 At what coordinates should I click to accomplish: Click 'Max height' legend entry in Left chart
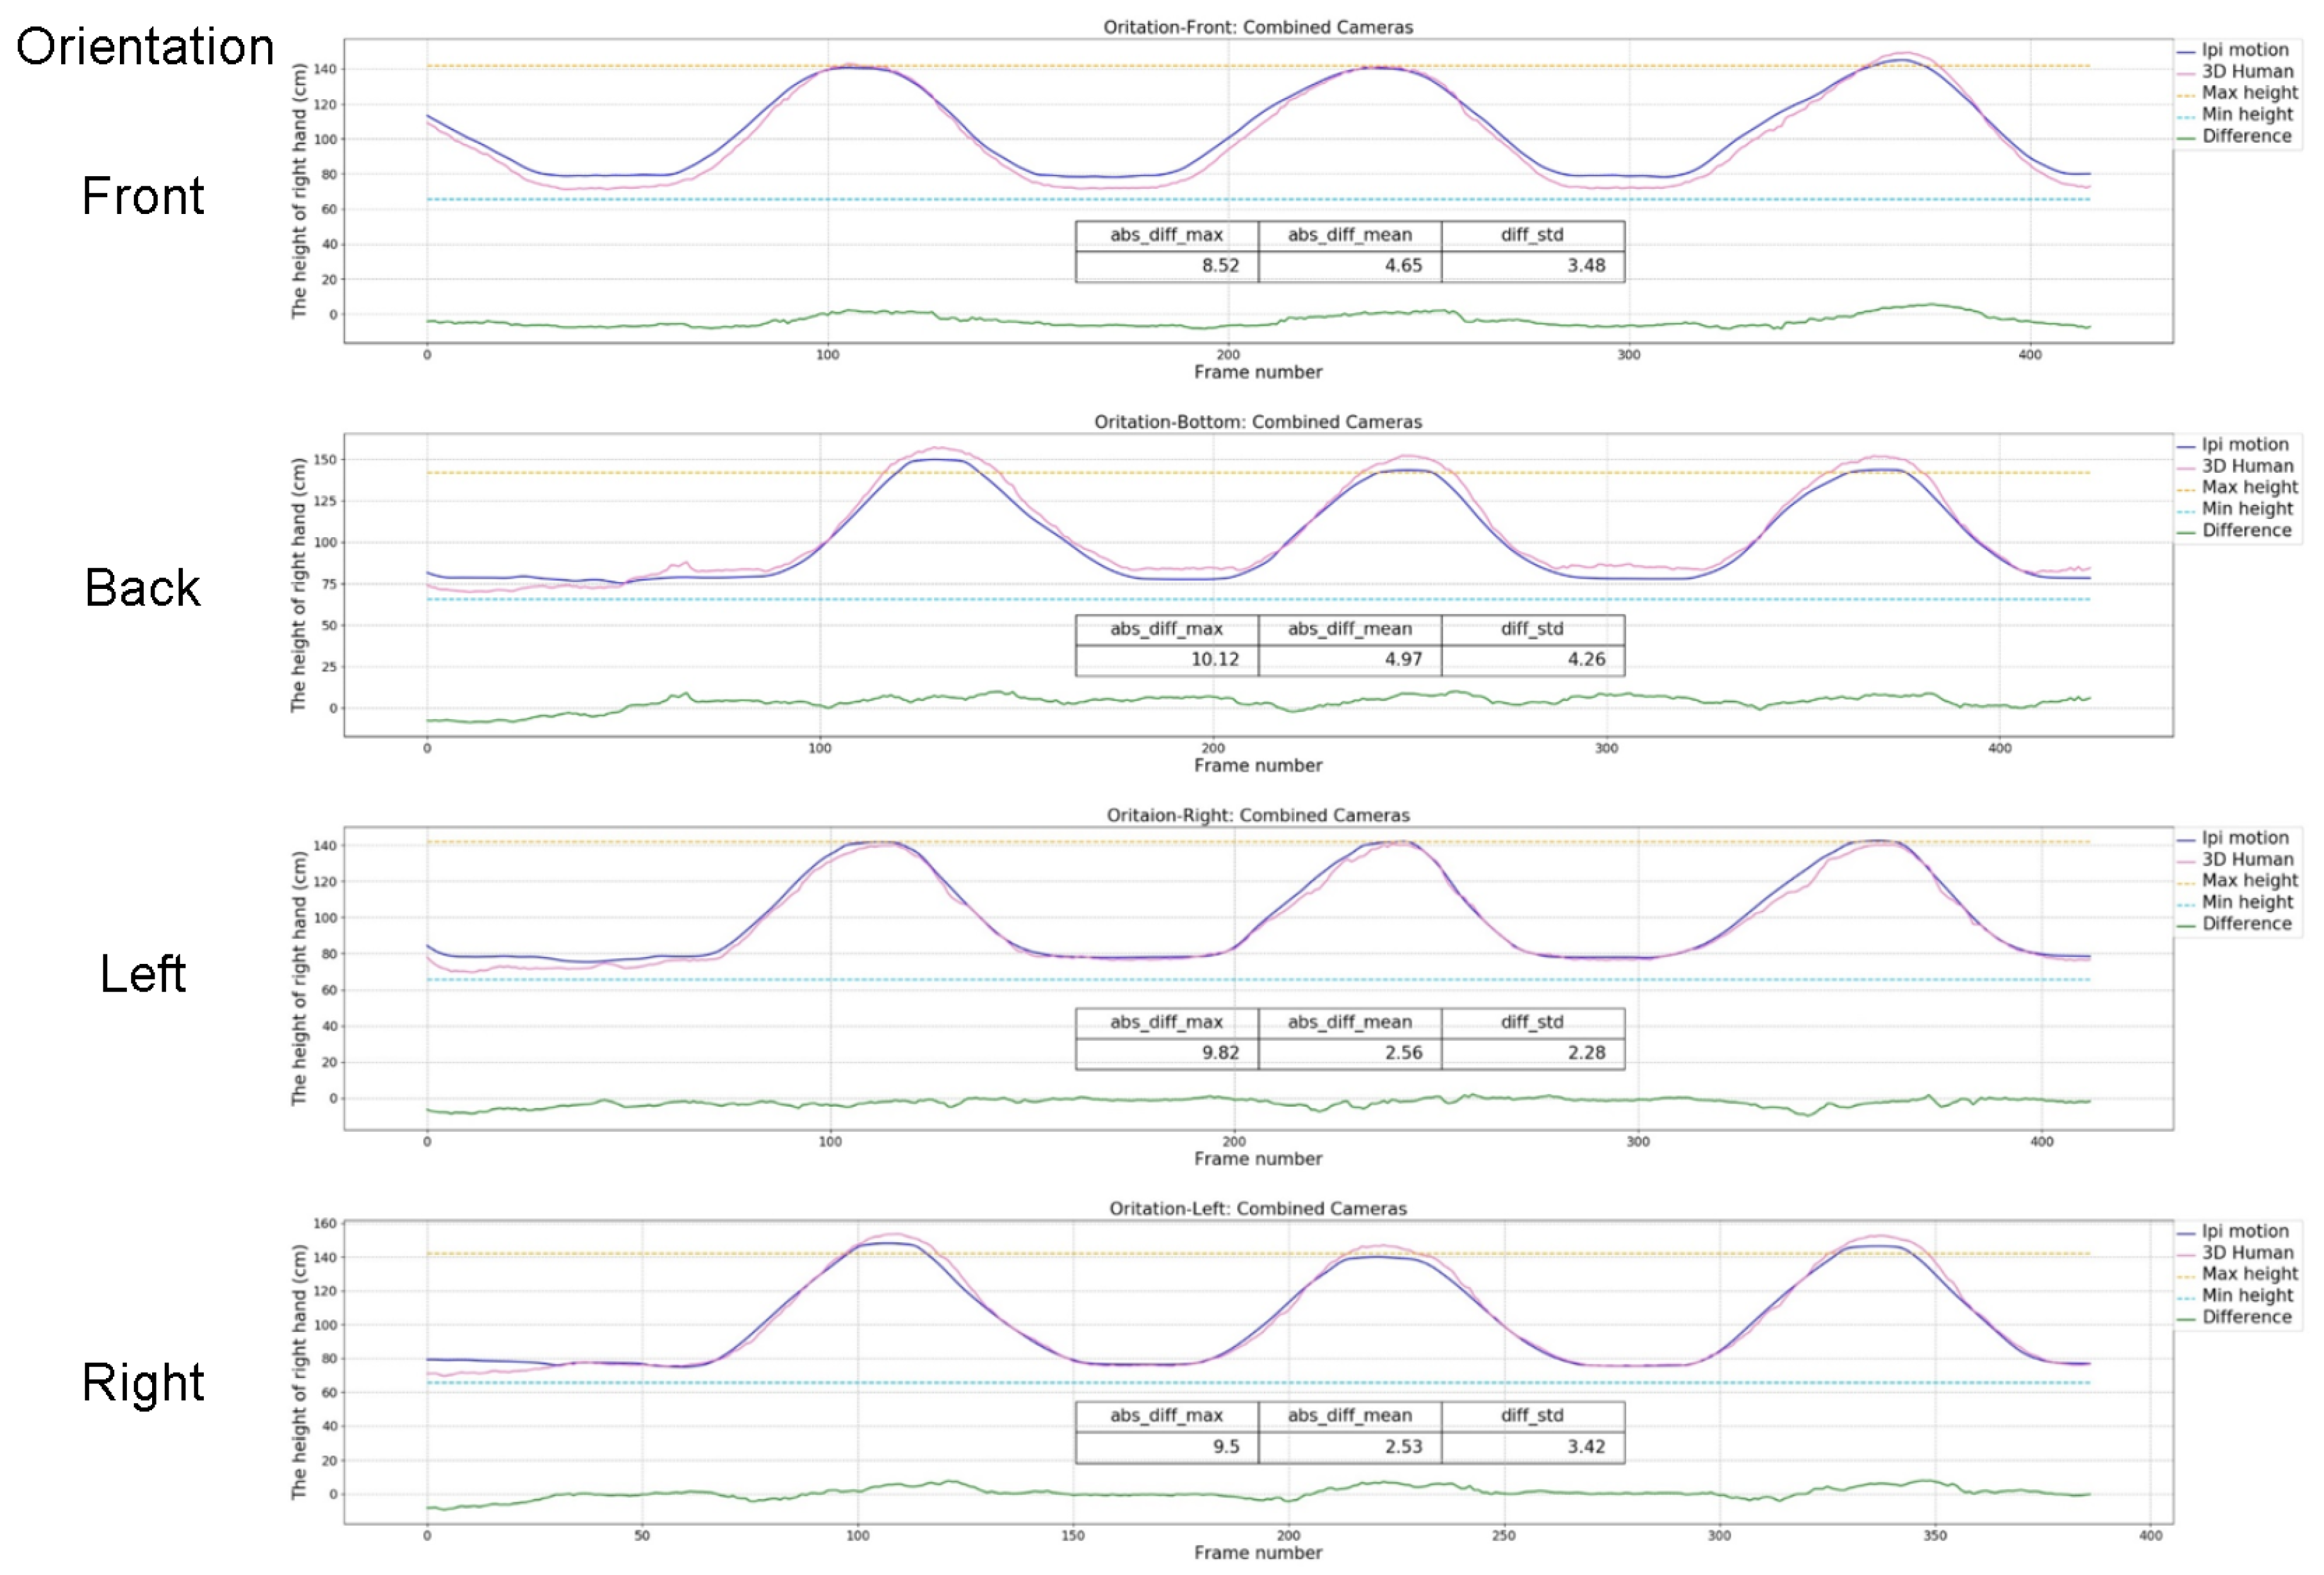pos(2249,881)
